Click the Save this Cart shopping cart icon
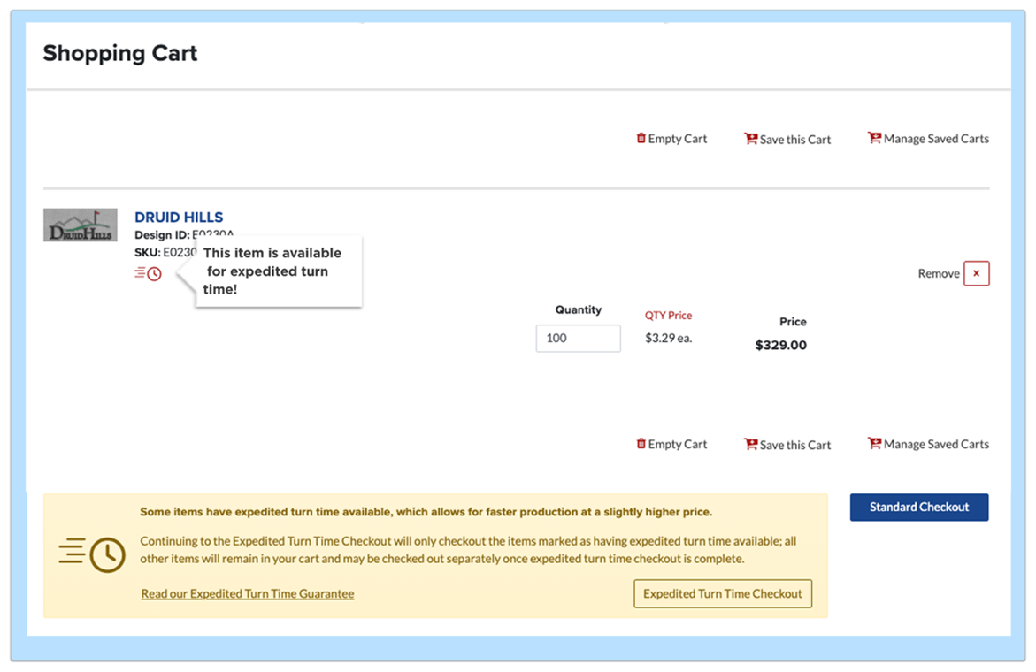Viewport: 1036px width, 672px height. click(751, 139)
